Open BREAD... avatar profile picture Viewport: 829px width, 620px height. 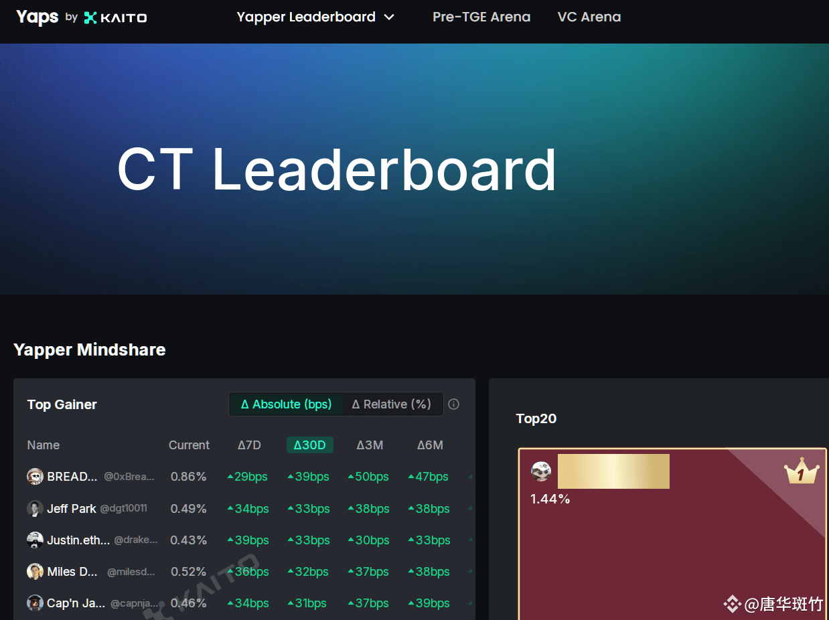click(x=35, y=477)
